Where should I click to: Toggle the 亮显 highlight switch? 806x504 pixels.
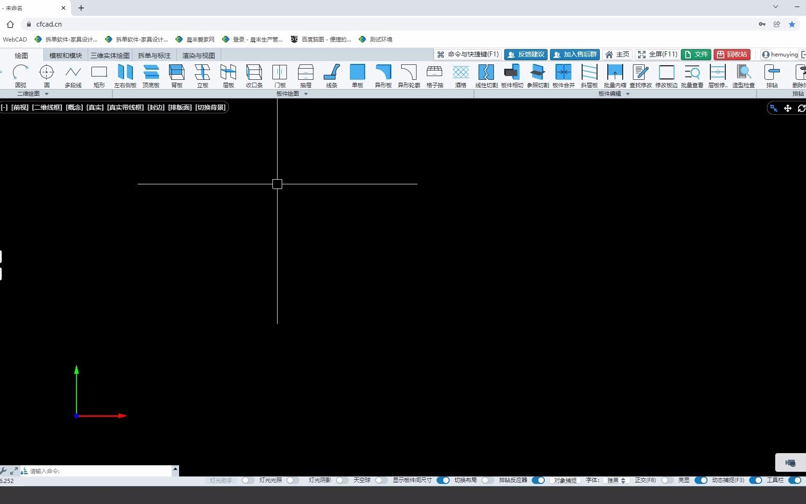[x=701, y=480]
